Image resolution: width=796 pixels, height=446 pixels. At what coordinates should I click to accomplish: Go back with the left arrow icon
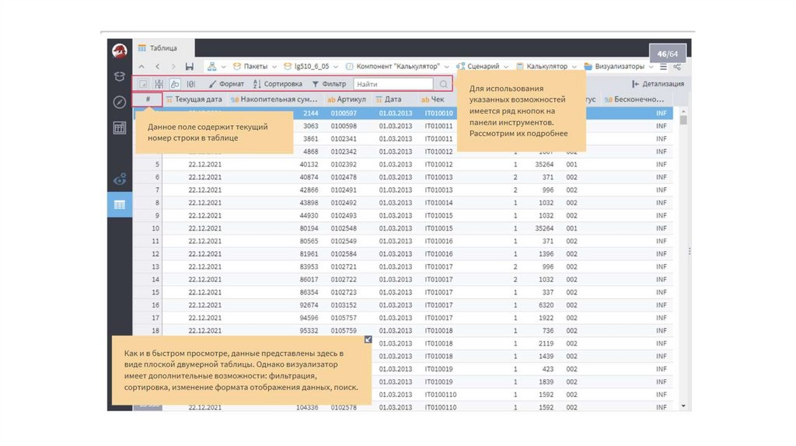pyautogui.click(x=158, y=67)
